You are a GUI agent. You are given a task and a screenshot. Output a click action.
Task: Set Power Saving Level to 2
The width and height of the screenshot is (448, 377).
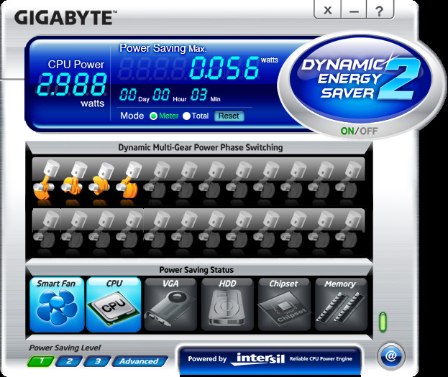click(x=69, y=361)
